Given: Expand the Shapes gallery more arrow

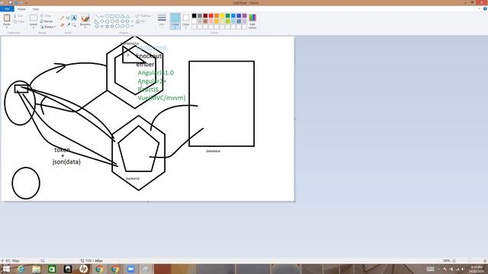Looking at the screenshot, I should (132, 27).
